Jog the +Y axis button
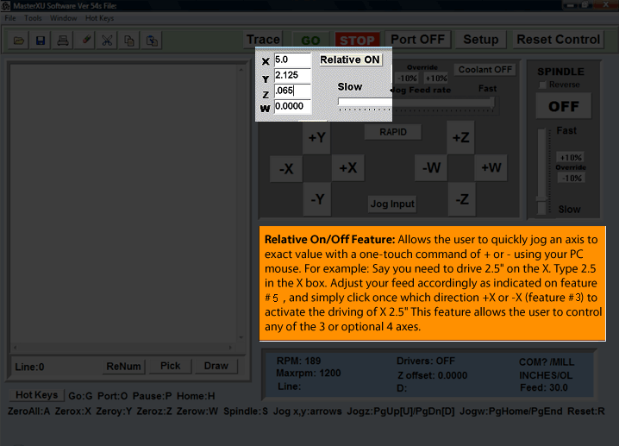The width and height of the screenshot is (619, 446). (x=316, y=137)
